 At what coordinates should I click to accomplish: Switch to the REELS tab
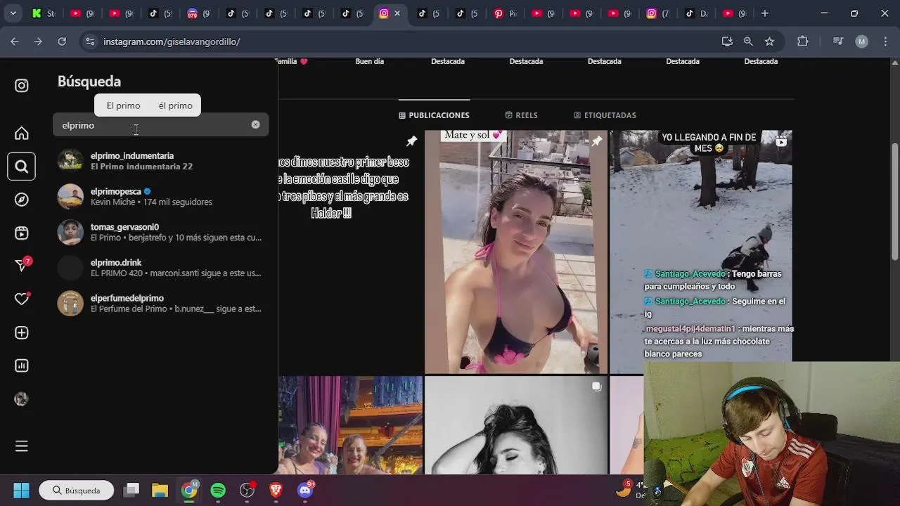tap(521, 115)
